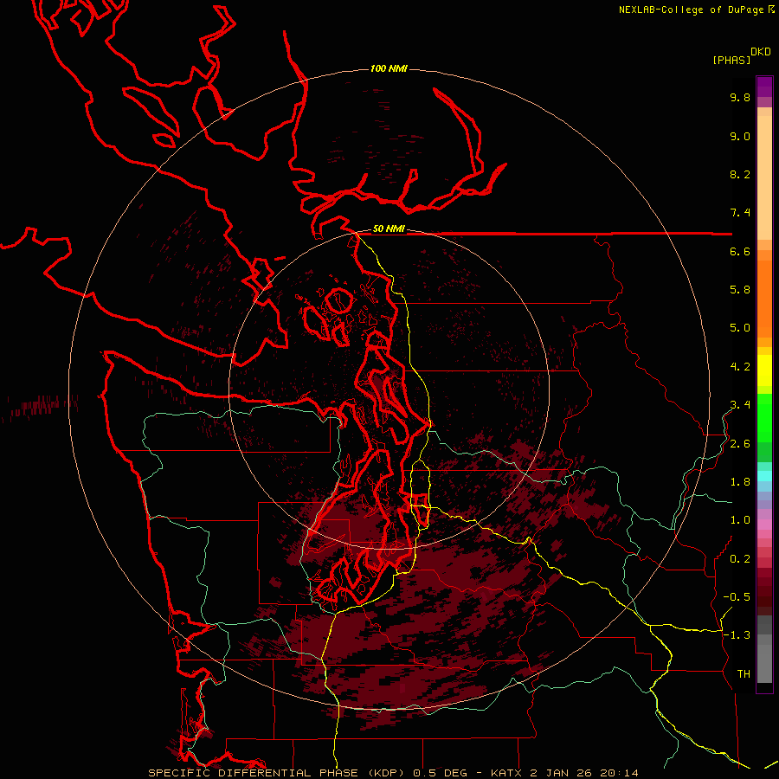Select the 9.0 legend value

click(x=740, y=137)
